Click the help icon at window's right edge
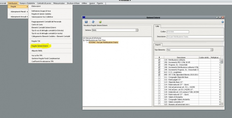232x118 pixels. click(x=222, y=22)
